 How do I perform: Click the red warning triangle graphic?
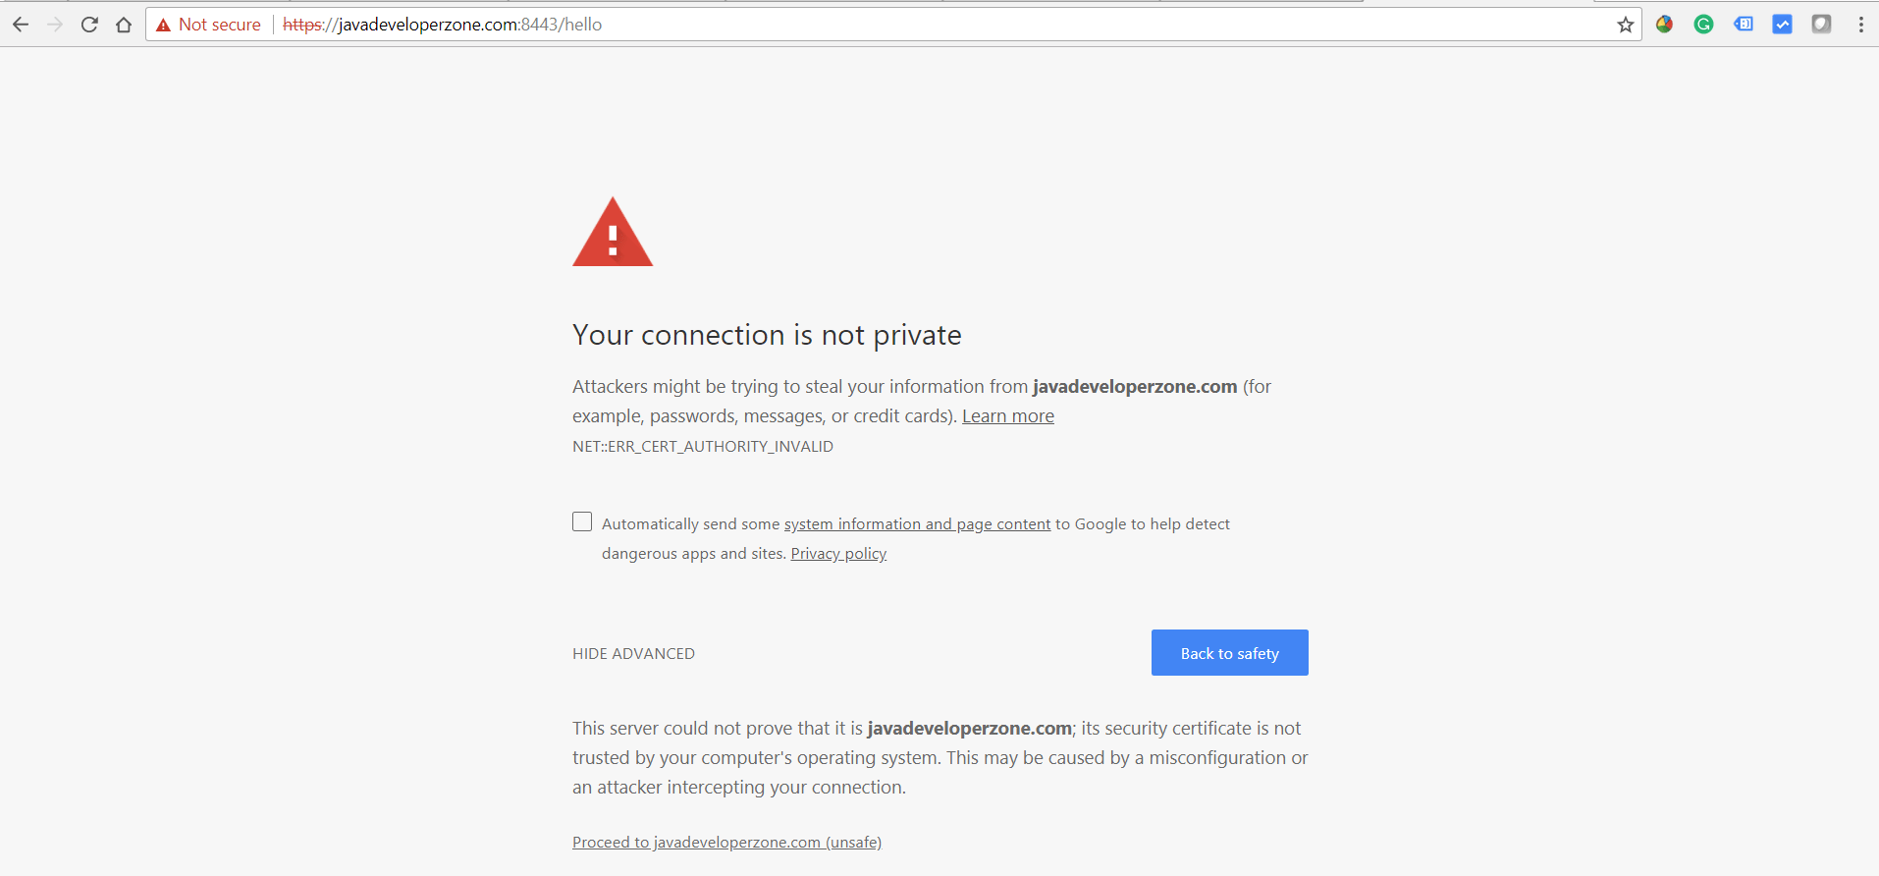tap(612, 232)
